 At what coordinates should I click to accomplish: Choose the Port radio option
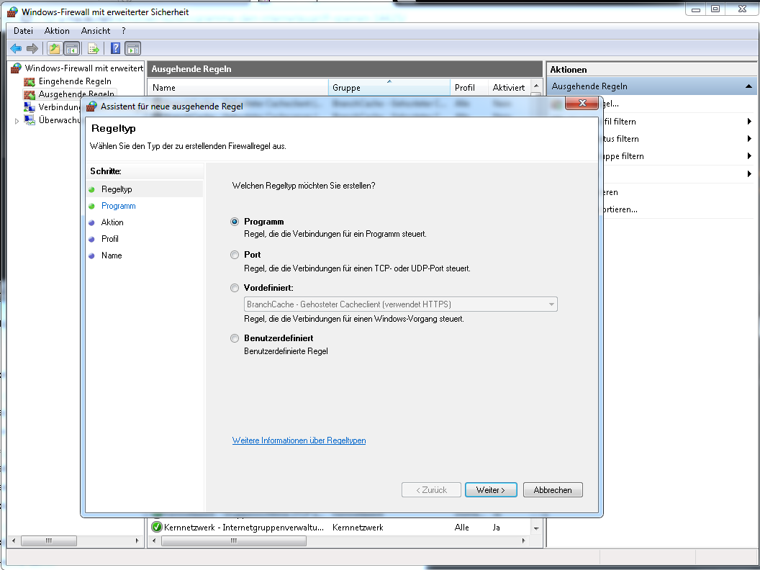click(x=235, y=255)
